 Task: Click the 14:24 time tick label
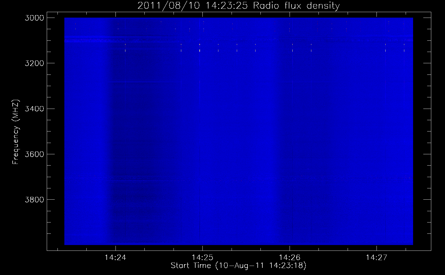tap(116, 257)
